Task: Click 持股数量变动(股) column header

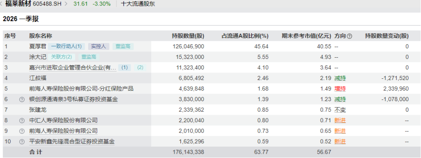Action: [x=387, y=36]
